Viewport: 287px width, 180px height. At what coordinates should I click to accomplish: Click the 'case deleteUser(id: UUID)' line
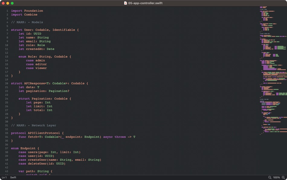pyautogui.click(x=42, y=164)
